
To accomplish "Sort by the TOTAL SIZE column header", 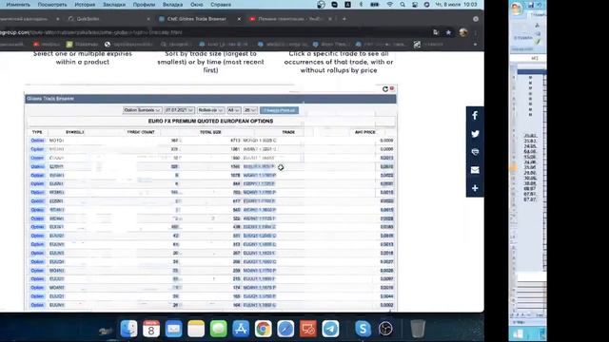I will 210,132.
